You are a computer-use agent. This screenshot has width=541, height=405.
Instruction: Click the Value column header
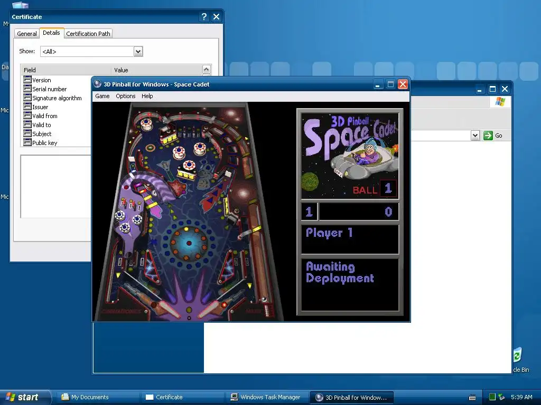click(156, 70)
